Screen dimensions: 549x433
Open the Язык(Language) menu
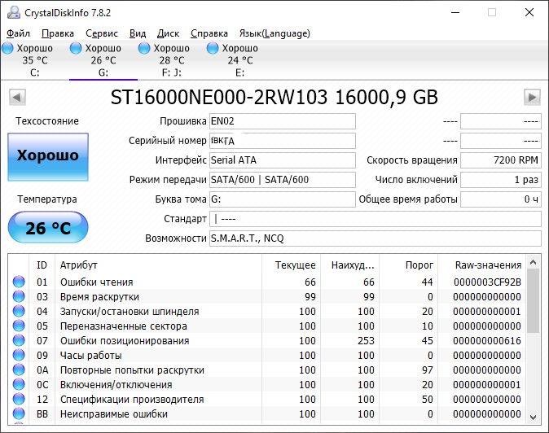tap(274, 33)
